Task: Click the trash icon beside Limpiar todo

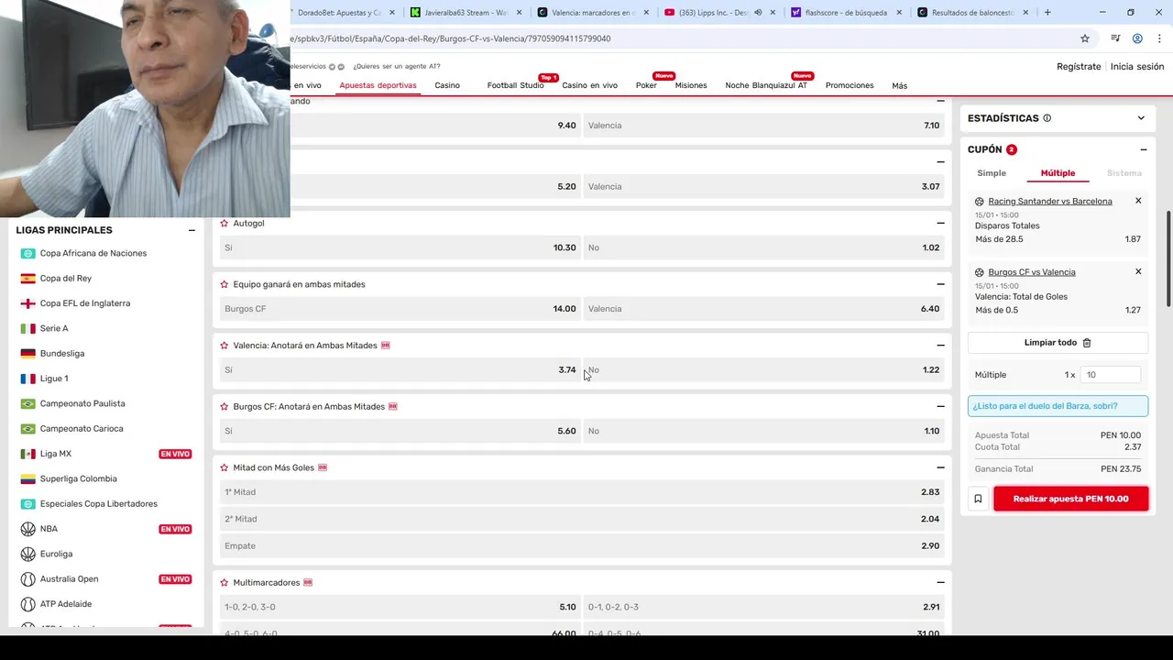Action: pos(1087,343)
